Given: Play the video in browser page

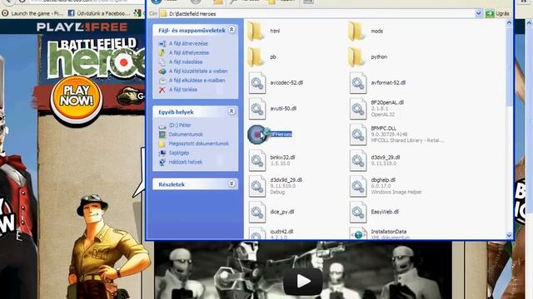Looking at the screenshot, I should [x=303, y=281].
